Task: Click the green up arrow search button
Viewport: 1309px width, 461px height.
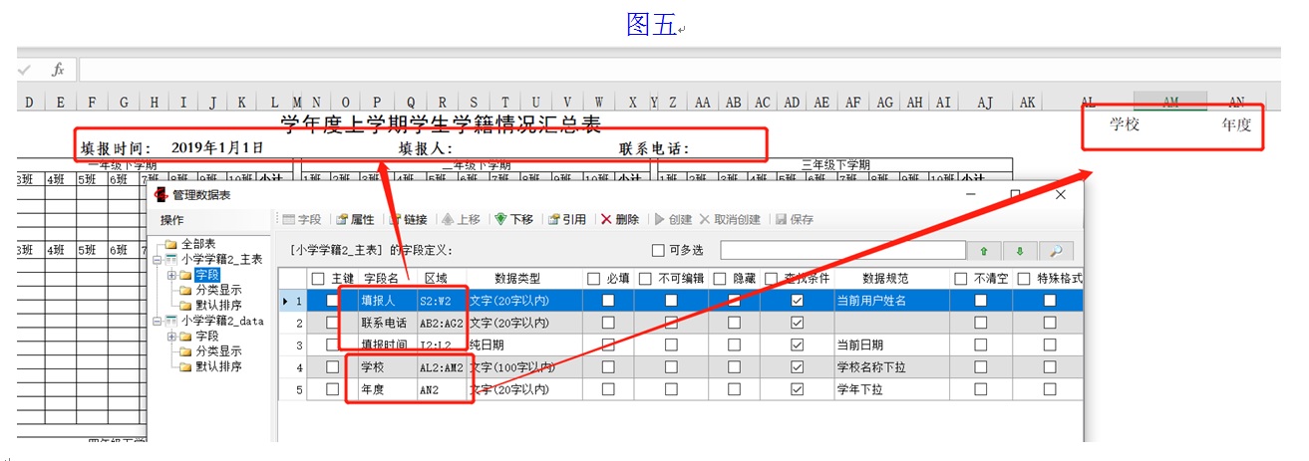Action: [984, 251]
